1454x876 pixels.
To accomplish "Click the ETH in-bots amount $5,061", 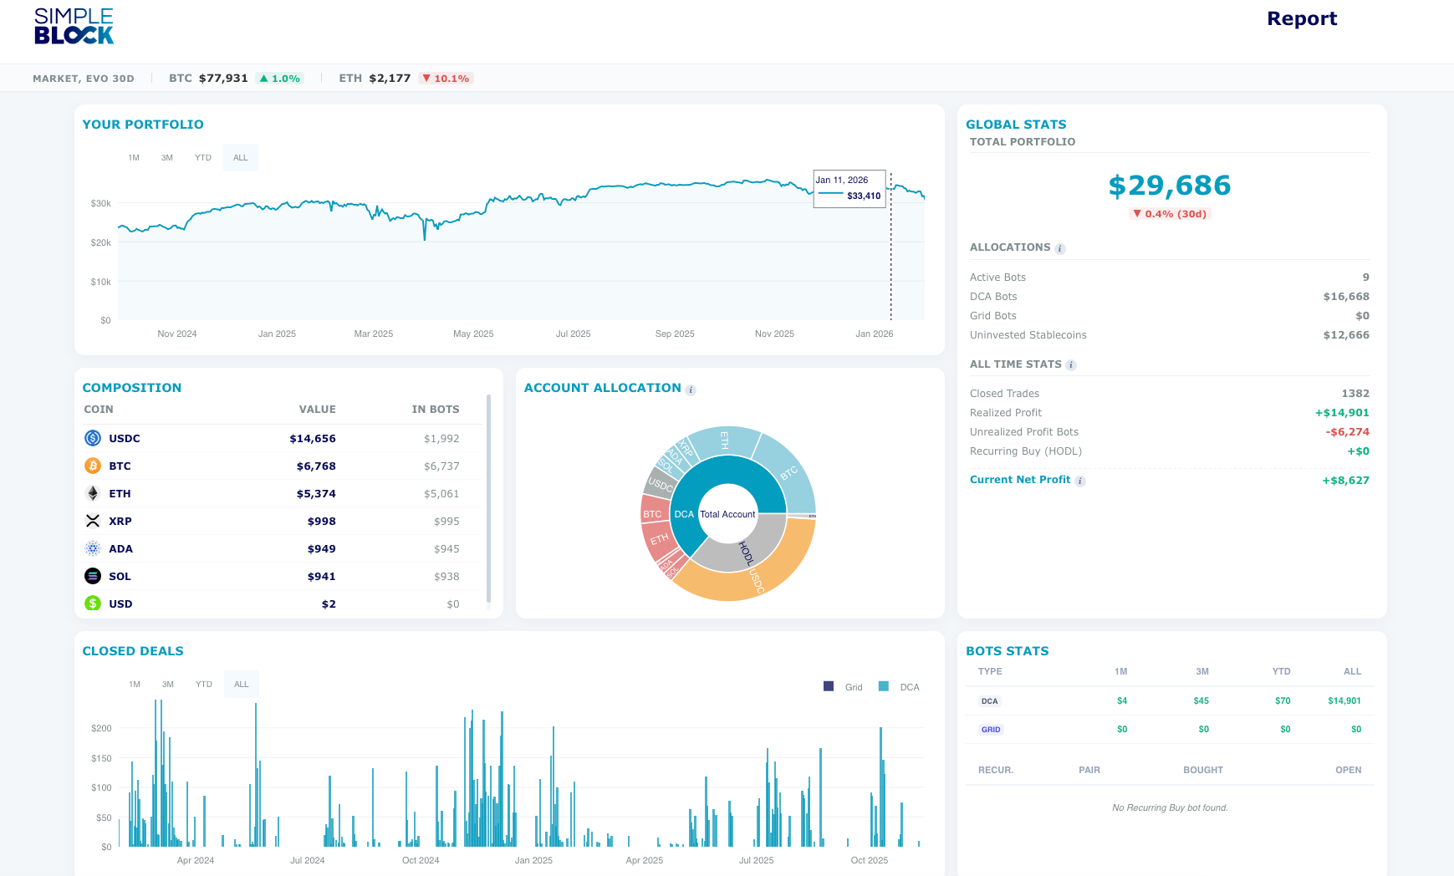I will pos(441,494).
